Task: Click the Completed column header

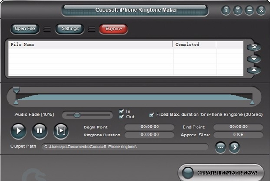Action: coord(194,45)
